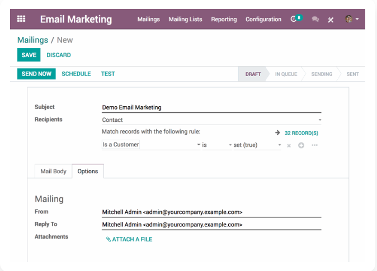This screenshot has height=271, width=377.
Task: Click the 32 RECORD(S) link
Action: (x=301, y=133)
